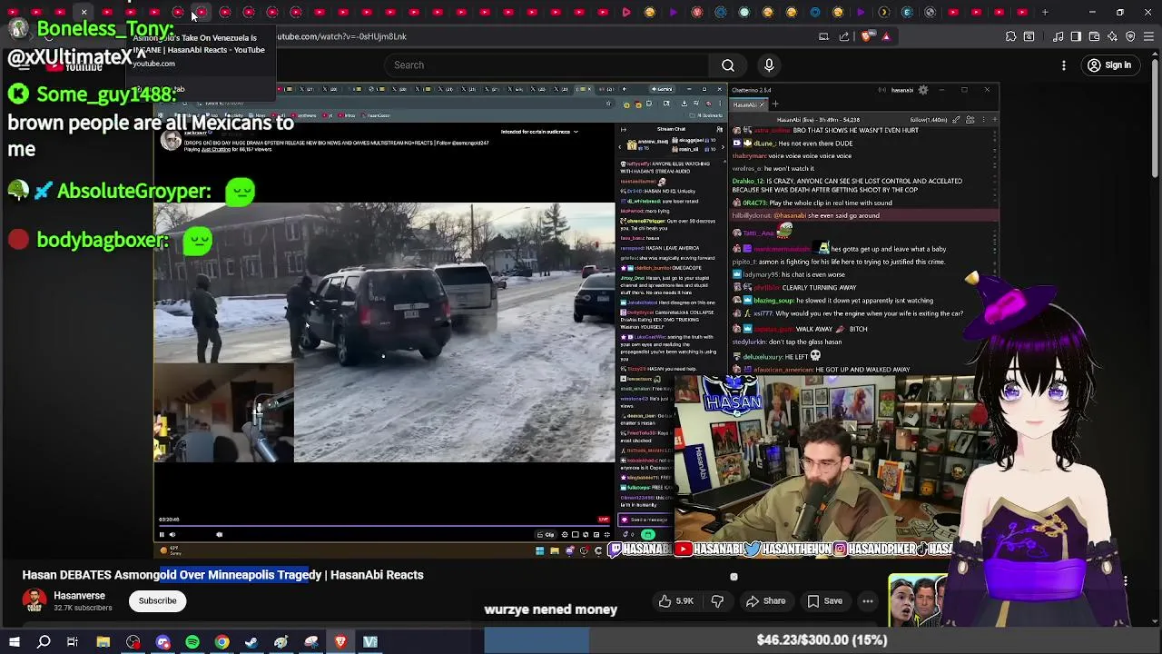Open Steam from the taskbar
This screenshot has width=1162, height=654.
coord(251,642)
